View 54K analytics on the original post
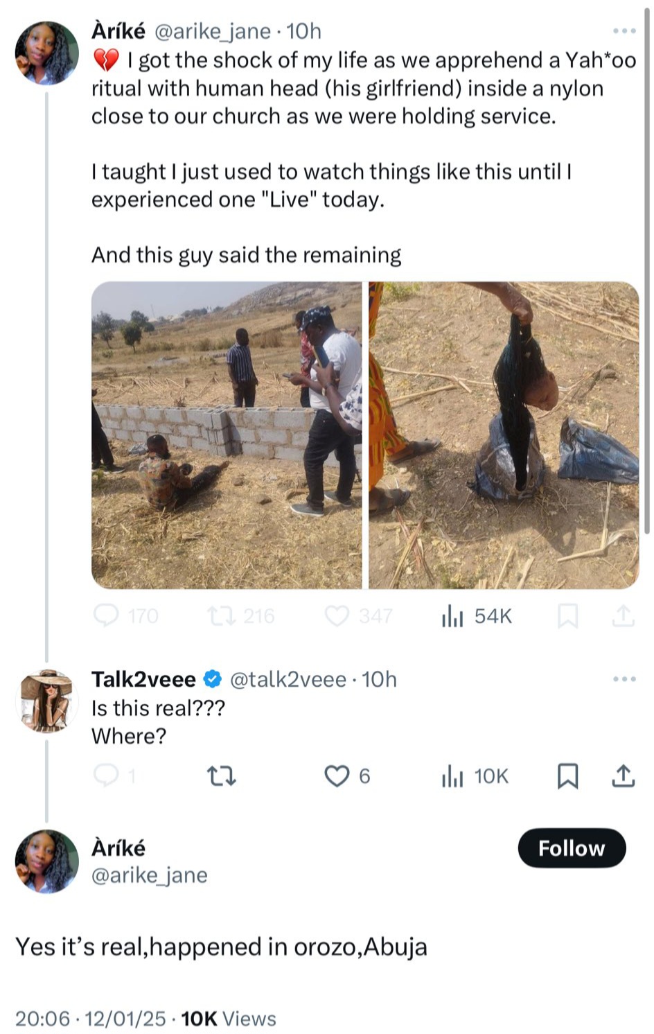654x1034 pixels. point(477,616)
